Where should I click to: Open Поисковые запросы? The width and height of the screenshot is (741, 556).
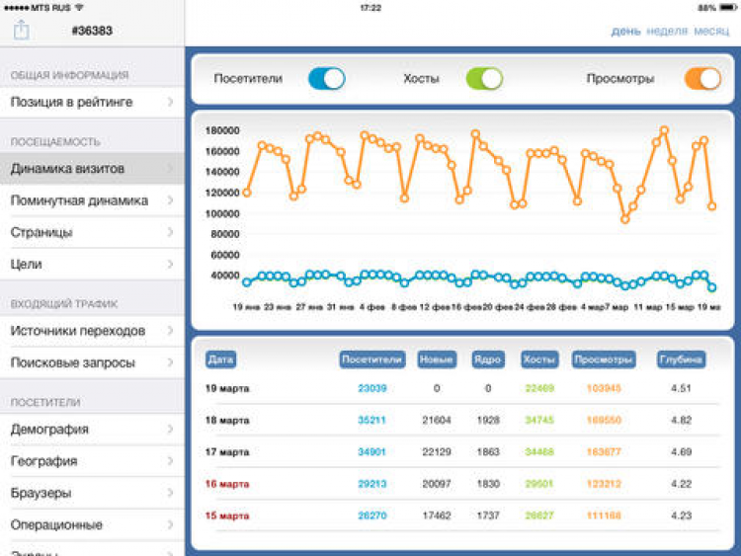tap(92, 362)
